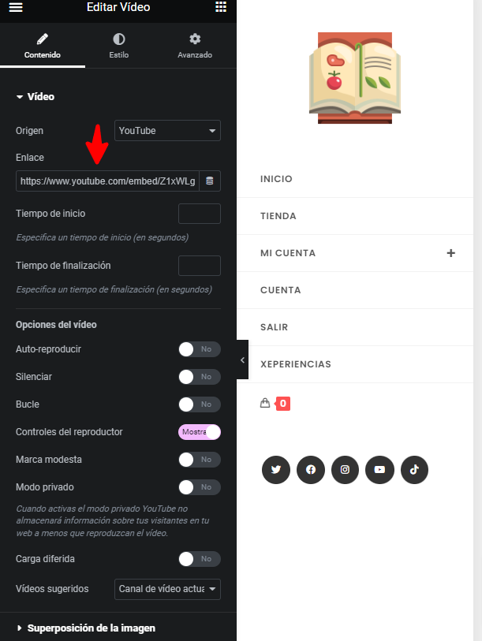
Task: Toggle the Modo privado switch
Action: click(x=200, y=487)
